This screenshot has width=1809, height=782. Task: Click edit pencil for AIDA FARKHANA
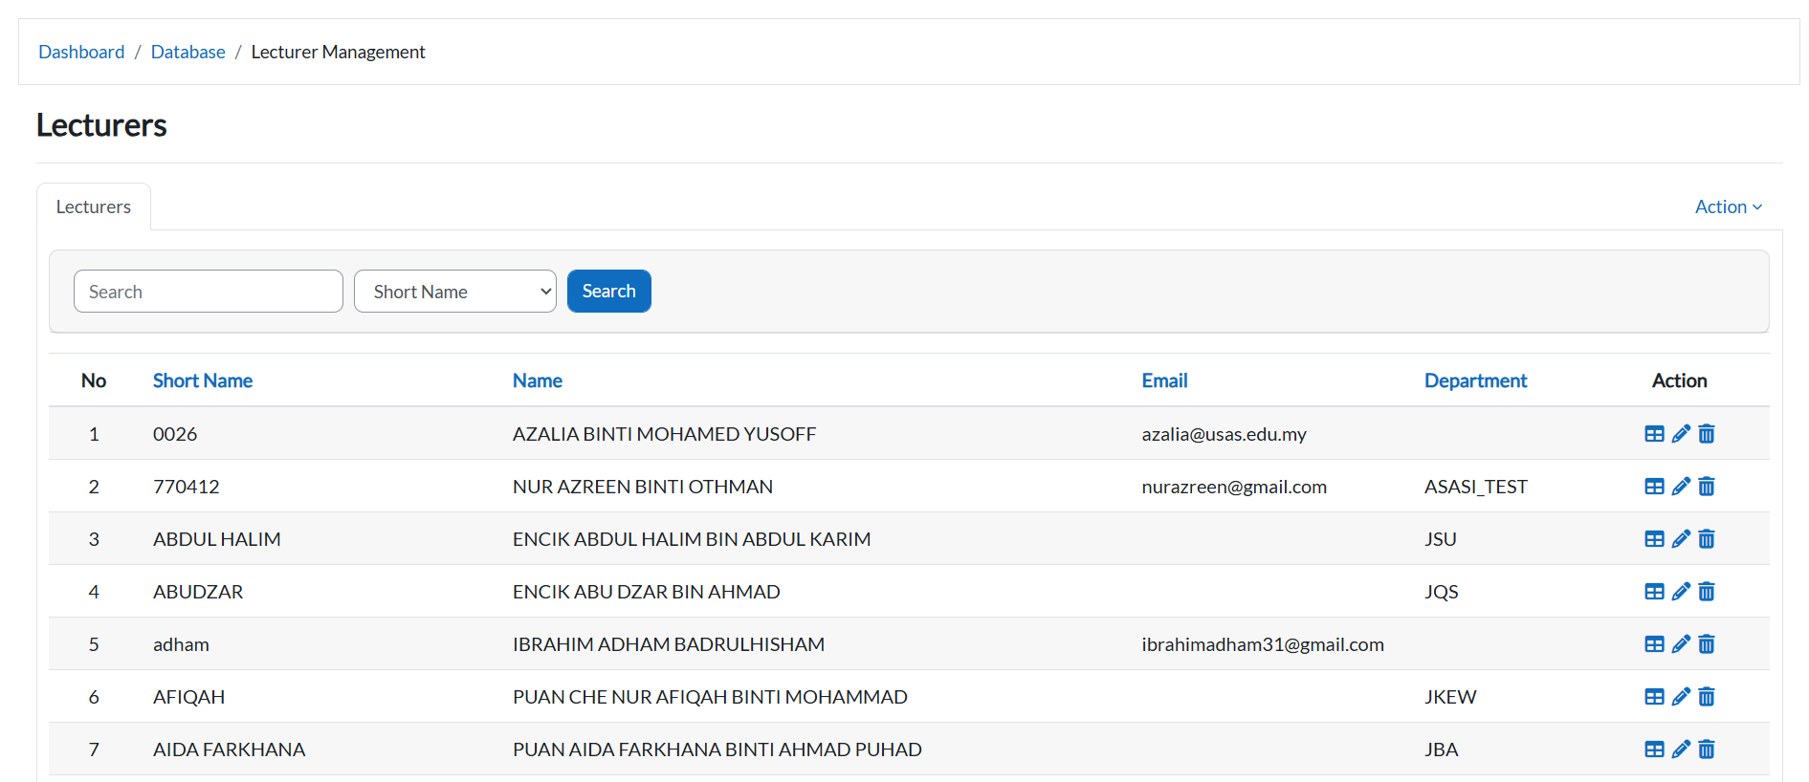pos(1681,749)
